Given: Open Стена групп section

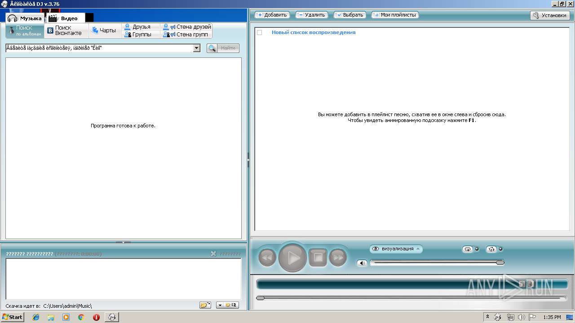Looking at the screenshot, I should (186, 34).
